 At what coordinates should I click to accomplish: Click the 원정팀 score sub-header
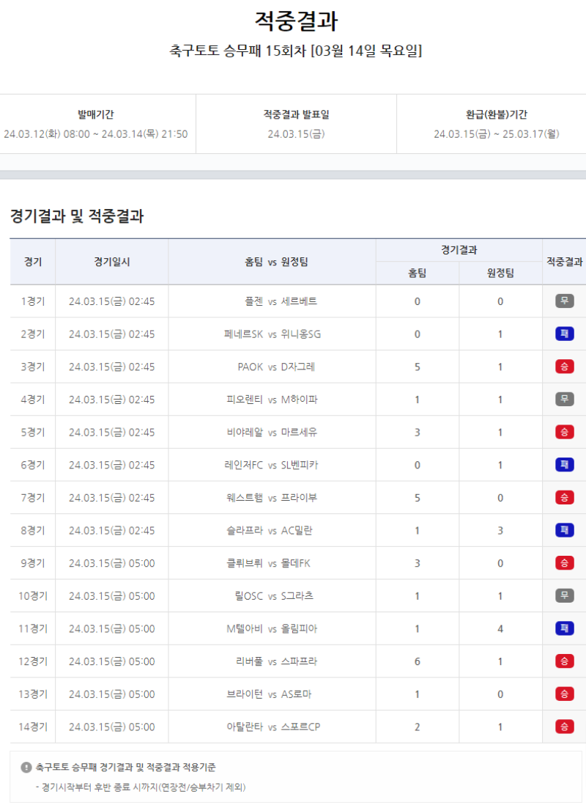(x=500, y=273)
